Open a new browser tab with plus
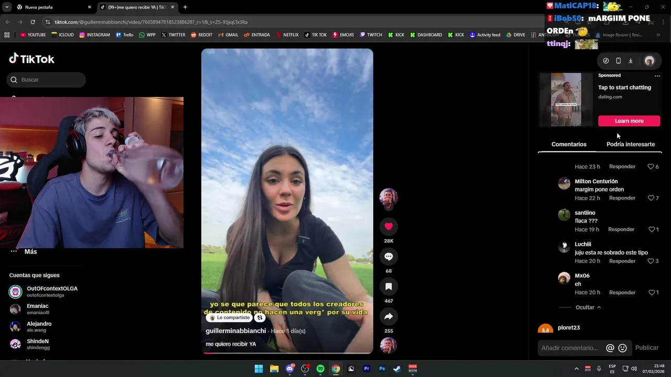671x377 pixels. pyautogui.click(x=185, y=7)
